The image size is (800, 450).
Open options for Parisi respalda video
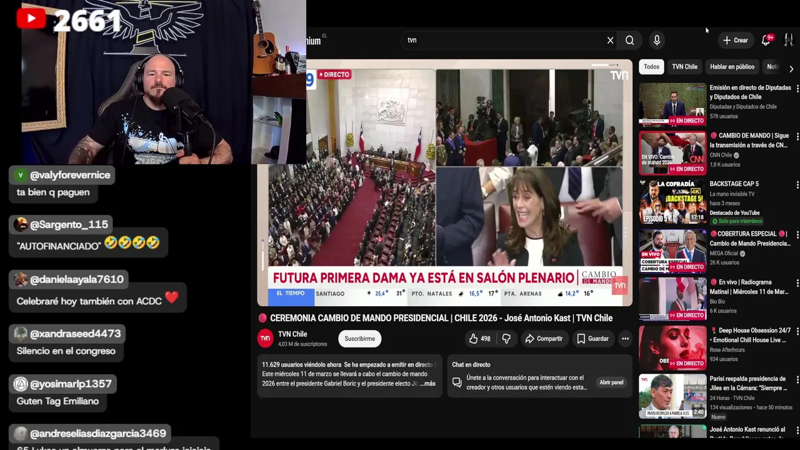[x=797, y=380]
